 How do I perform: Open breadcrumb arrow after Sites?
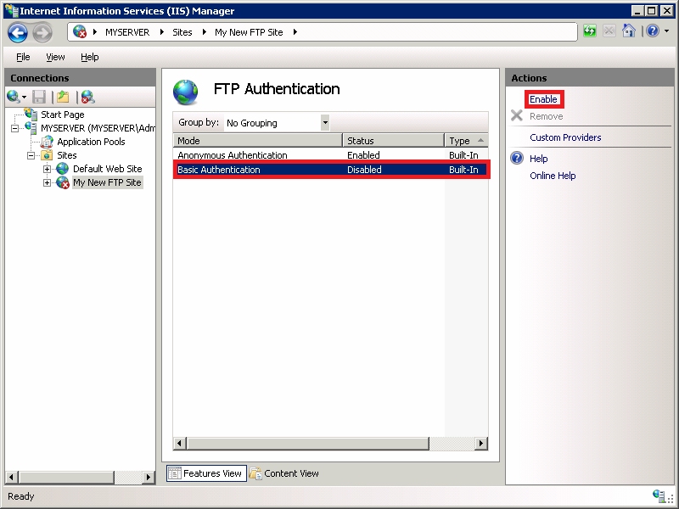point(204,32)
